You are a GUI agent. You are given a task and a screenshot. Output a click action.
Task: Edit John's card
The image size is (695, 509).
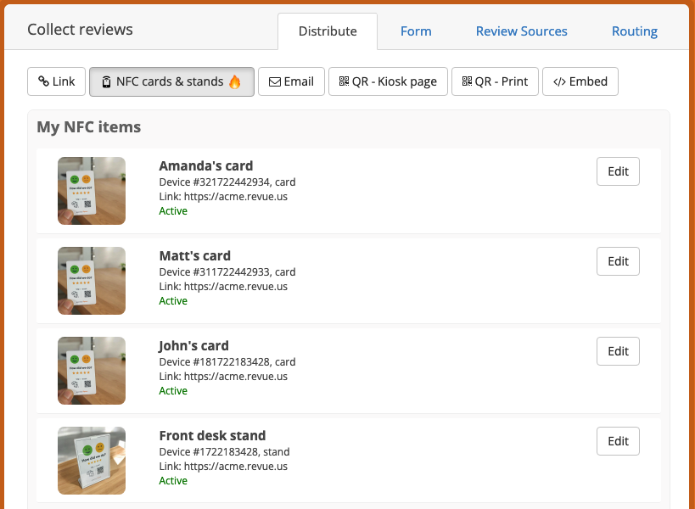click(618, 351)
